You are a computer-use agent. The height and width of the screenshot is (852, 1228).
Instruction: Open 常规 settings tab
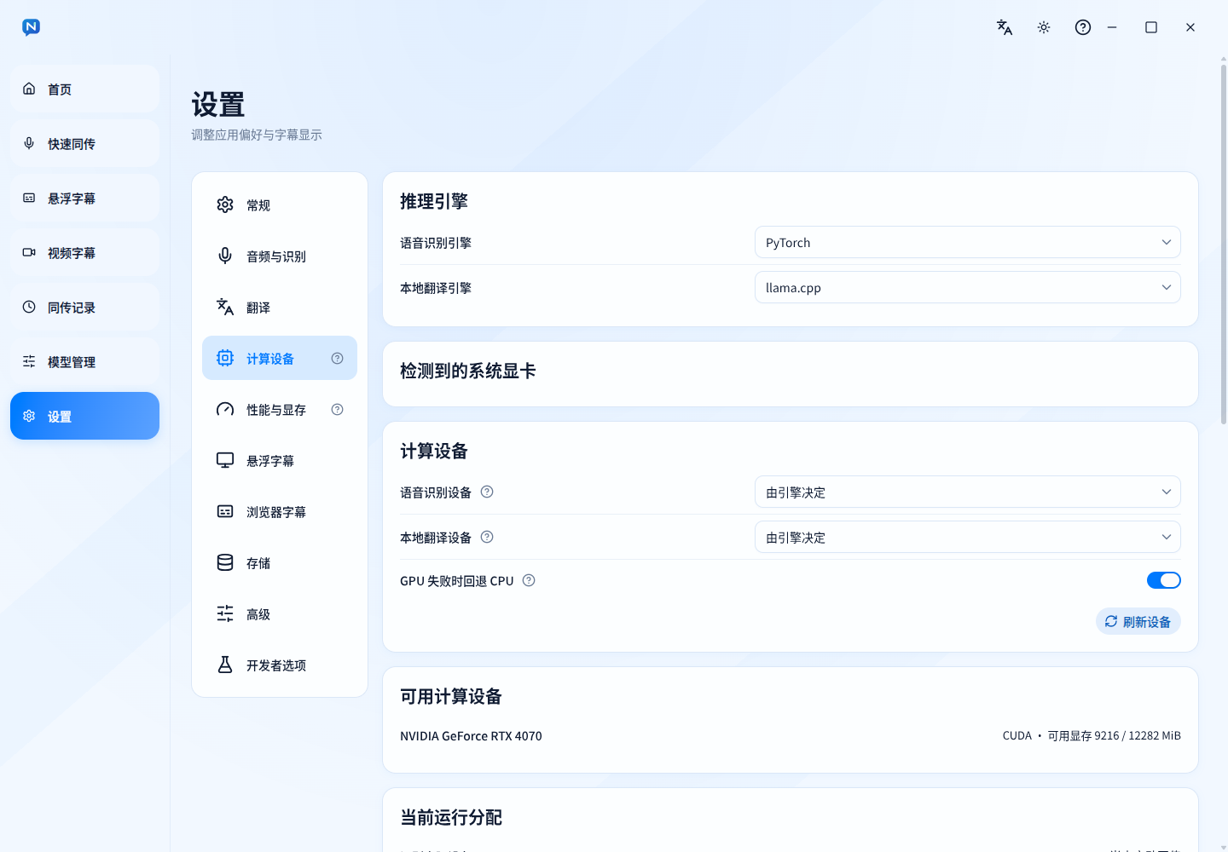click(x=280, y=204)
